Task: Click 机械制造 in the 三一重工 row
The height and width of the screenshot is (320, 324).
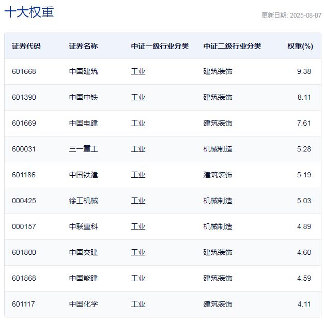Action: (218, 149)
